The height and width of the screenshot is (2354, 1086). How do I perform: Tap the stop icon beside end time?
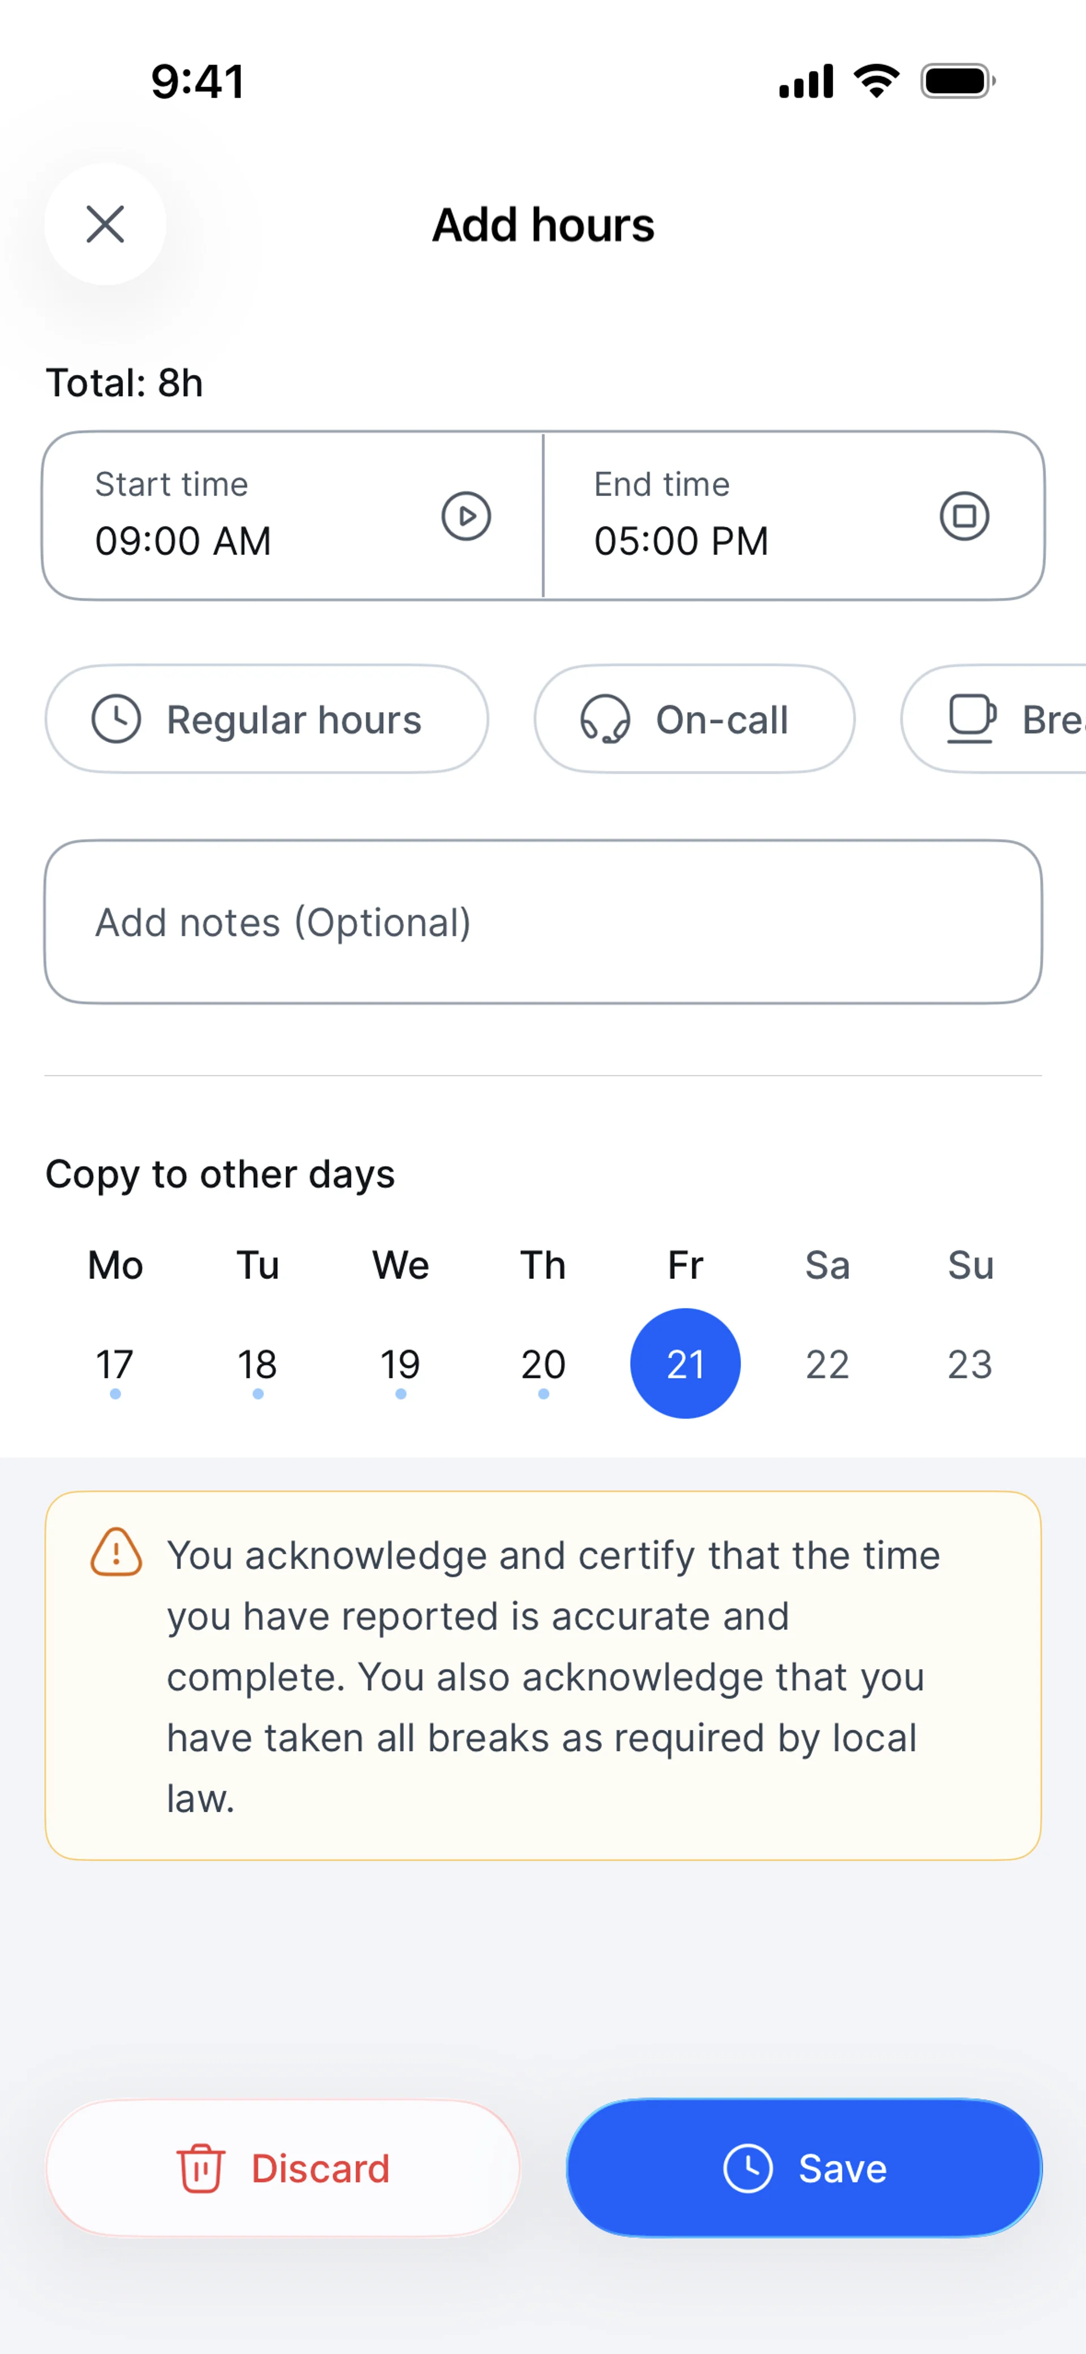click(x=964, y=516)
